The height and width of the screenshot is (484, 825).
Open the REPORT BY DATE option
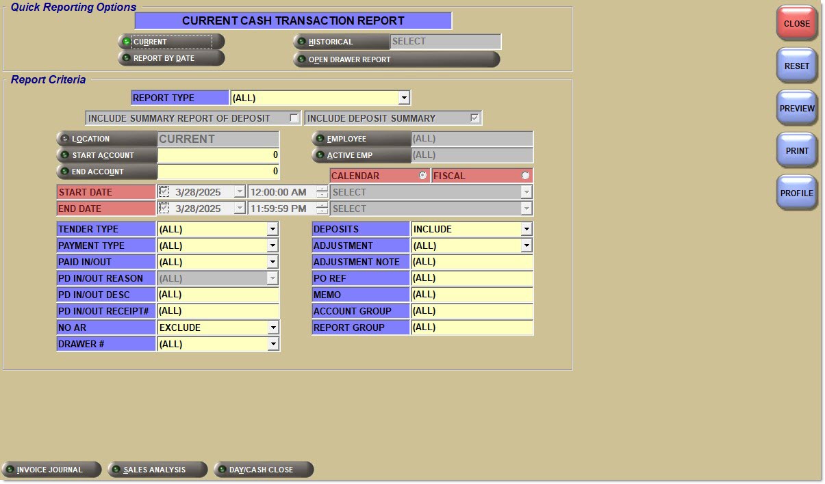pos(170,58)
